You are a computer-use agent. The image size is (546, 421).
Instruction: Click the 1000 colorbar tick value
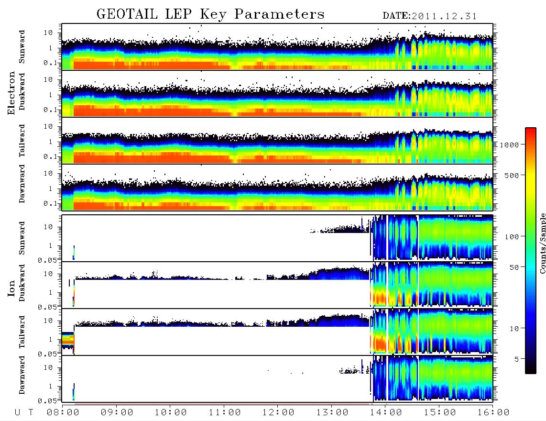[510, 144]
